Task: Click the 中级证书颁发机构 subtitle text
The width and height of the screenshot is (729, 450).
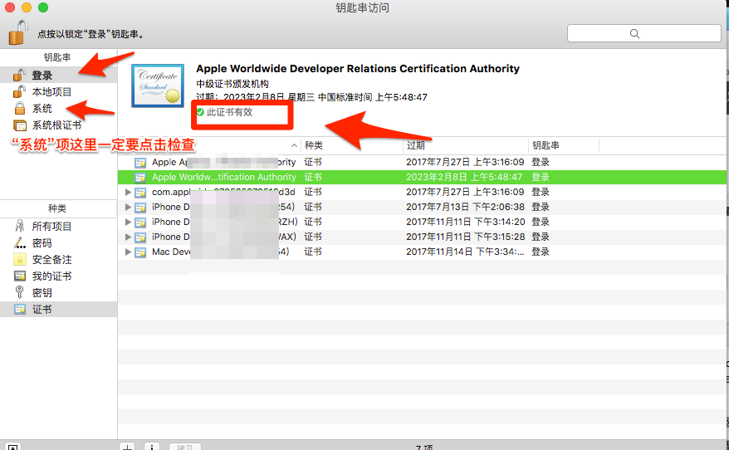Action: click(232, 84)
